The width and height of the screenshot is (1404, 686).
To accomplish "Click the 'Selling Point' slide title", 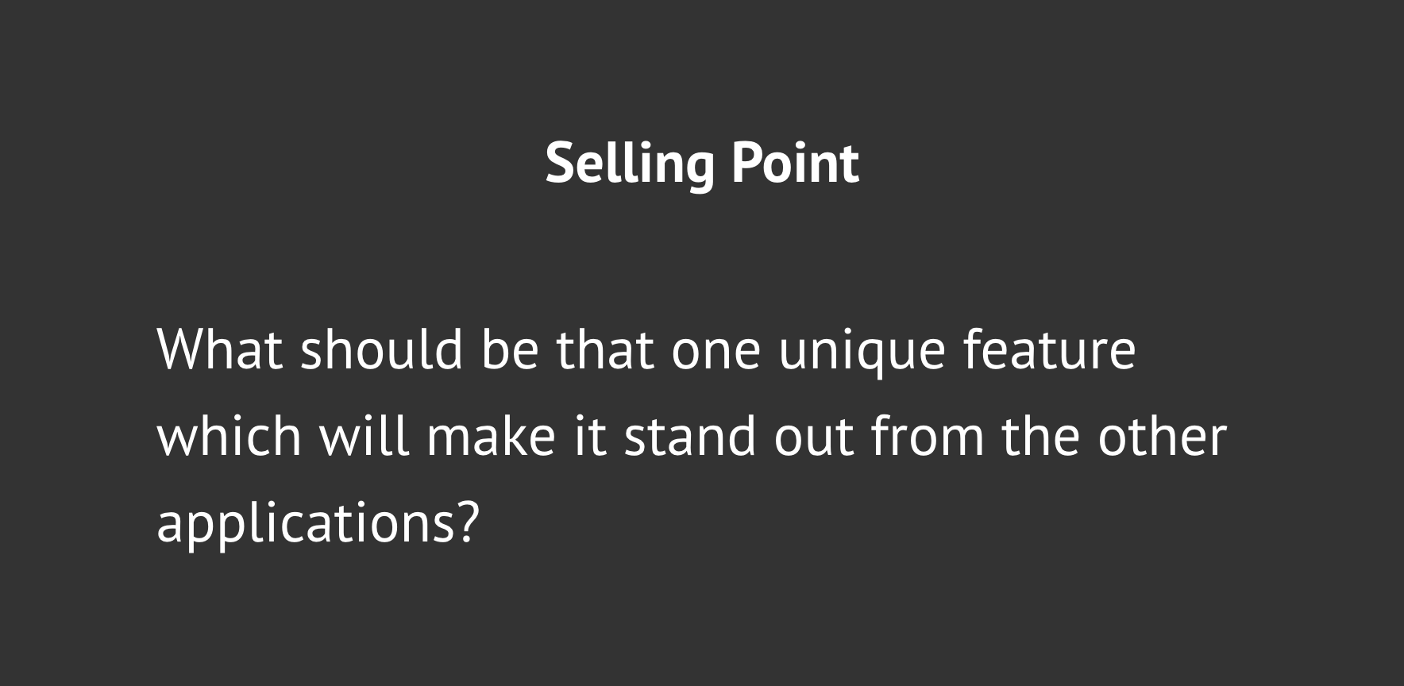I will (702, 164).
